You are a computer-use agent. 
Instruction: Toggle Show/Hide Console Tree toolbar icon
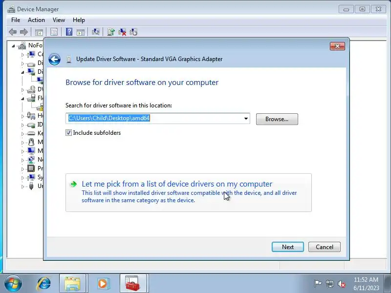coord(39,32)
